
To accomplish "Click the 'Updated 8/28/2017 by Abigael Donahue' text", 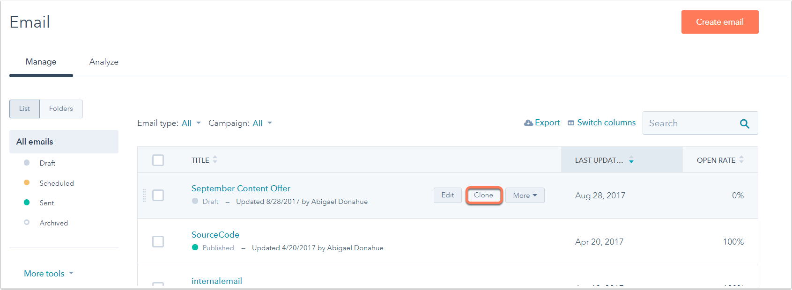I will pos(302,202).
